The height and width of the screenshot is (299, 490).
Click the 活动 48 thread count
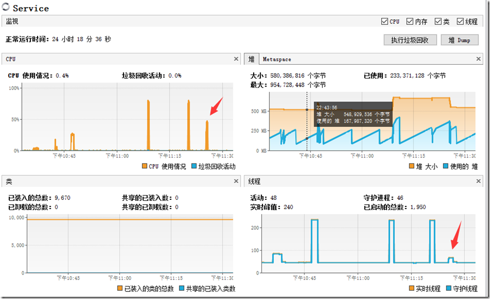coord(273,198)
